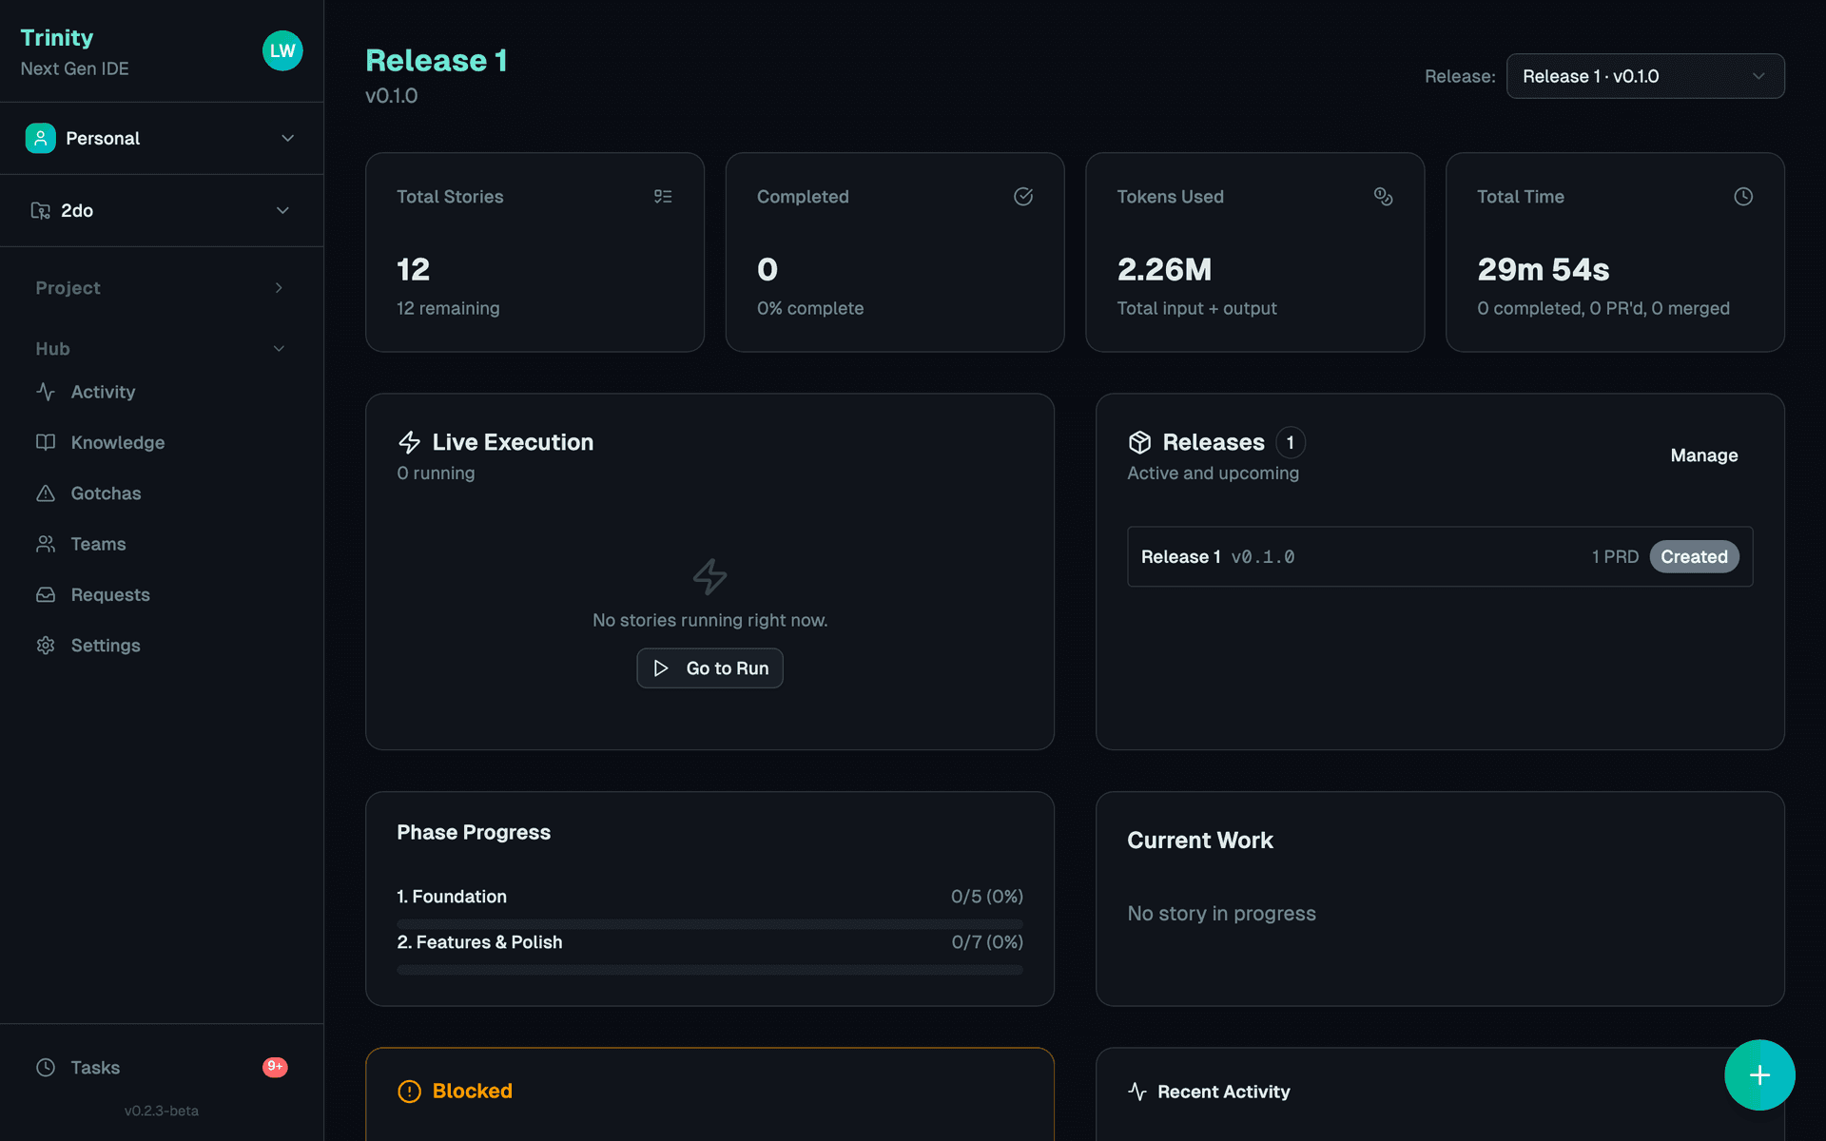Open the Release 1 v0.1.0 row
Viewport: 1826px width, 1141px height.
tap(1440, 557)
